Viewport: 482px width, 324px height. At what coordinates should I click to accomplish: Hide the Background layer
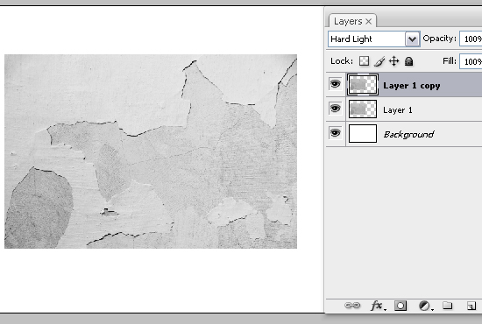click(x=336, y=133)
